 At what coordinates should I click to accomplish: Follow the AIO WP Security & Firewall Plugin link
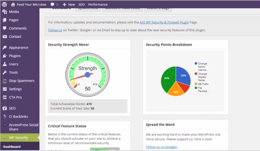click(164, 22)
